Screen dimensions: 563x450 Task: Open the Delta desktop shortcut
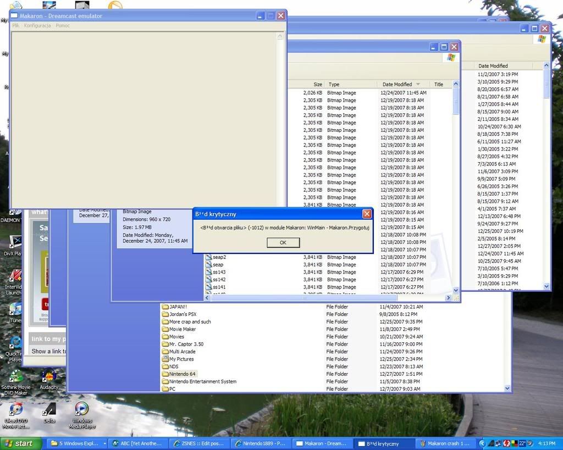click(49, 413)
